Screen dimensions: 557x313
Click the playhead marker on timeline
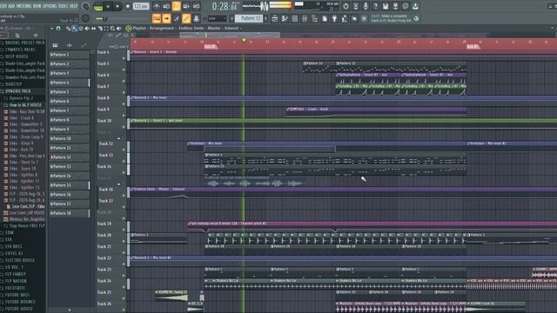tap(244, 41)
